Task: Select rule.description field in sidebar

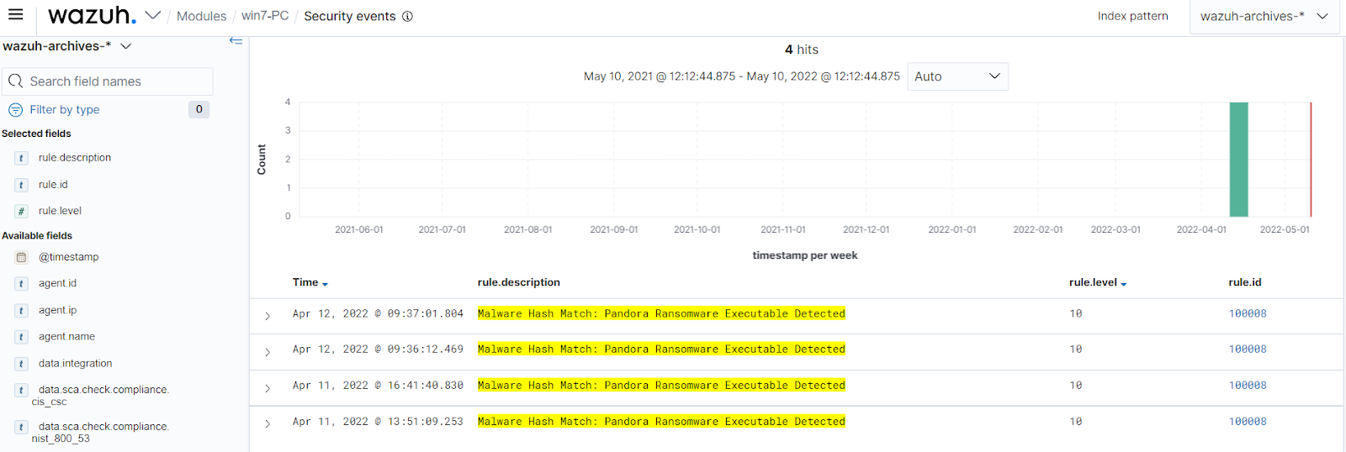Action: (x=75, y=157)
